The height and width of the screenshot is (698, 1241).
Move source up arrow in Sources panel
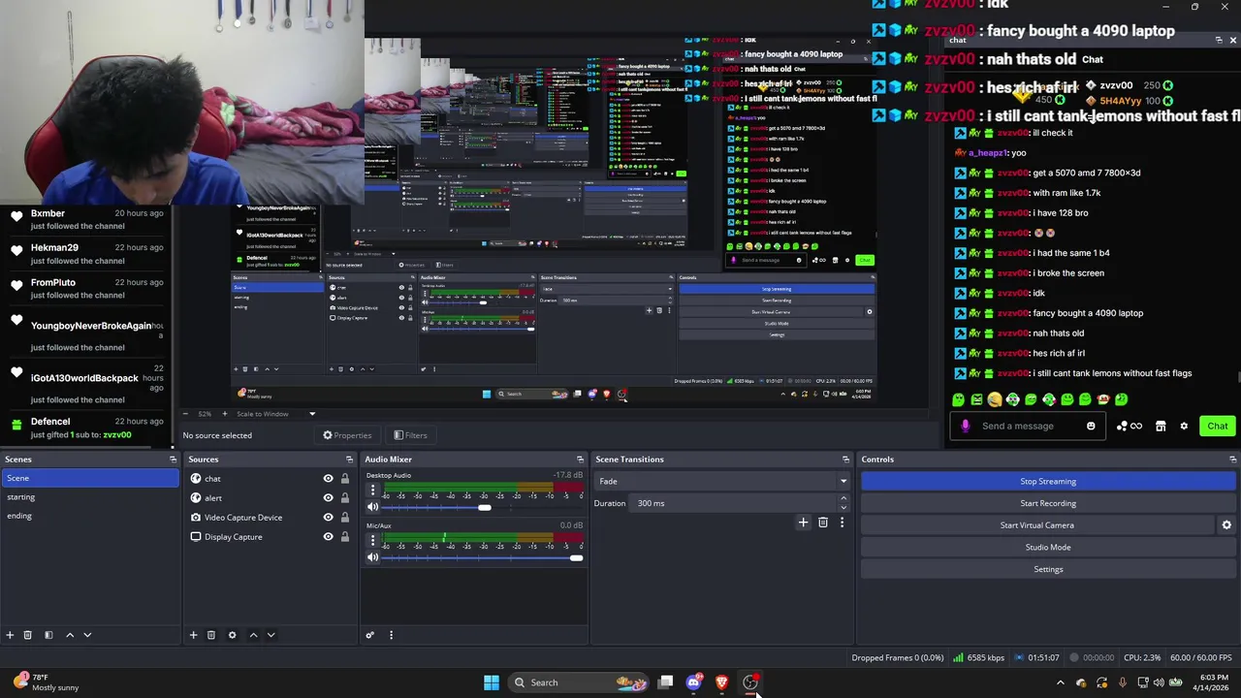tap(253, 635)
